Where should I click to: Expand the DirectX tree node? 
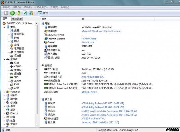pyautogui.click(x=4, y=113)
